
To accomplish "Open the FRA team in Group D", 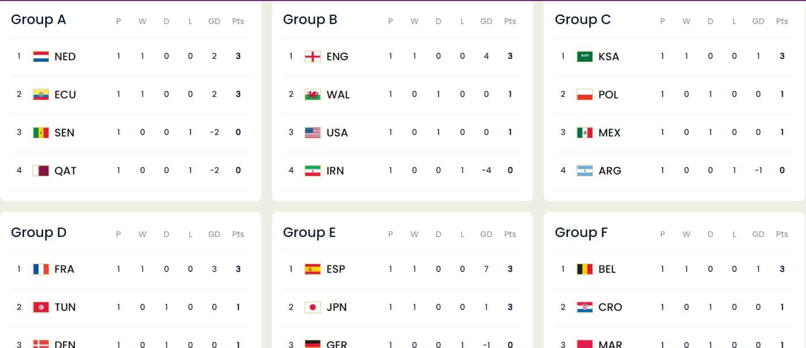I will click(x=64, y=269).
